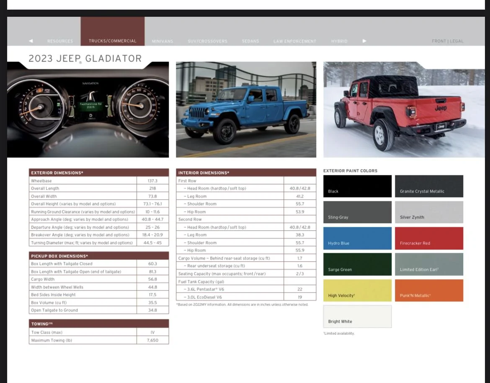View the blue Gladiator city photo

(246, 110)
